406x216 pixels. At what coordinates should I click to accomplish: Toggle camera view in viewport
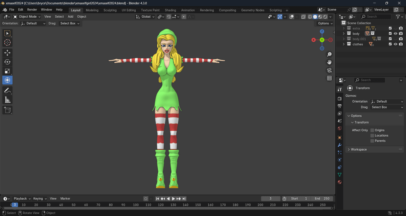[329, 70]
